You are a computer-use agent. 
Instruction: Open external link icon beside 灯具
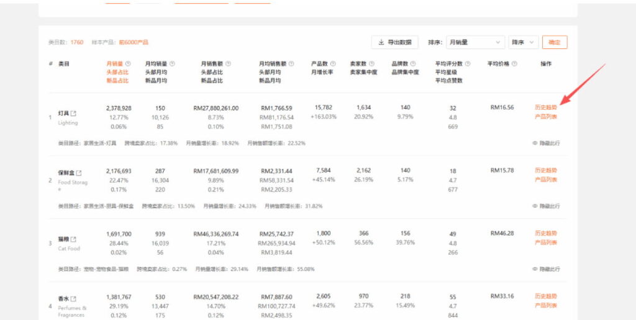tap(73, 113)
